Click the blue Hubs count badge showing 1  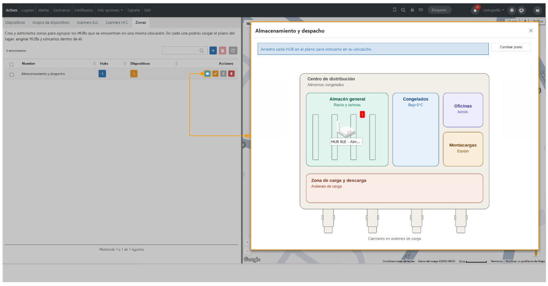[102, 74]
